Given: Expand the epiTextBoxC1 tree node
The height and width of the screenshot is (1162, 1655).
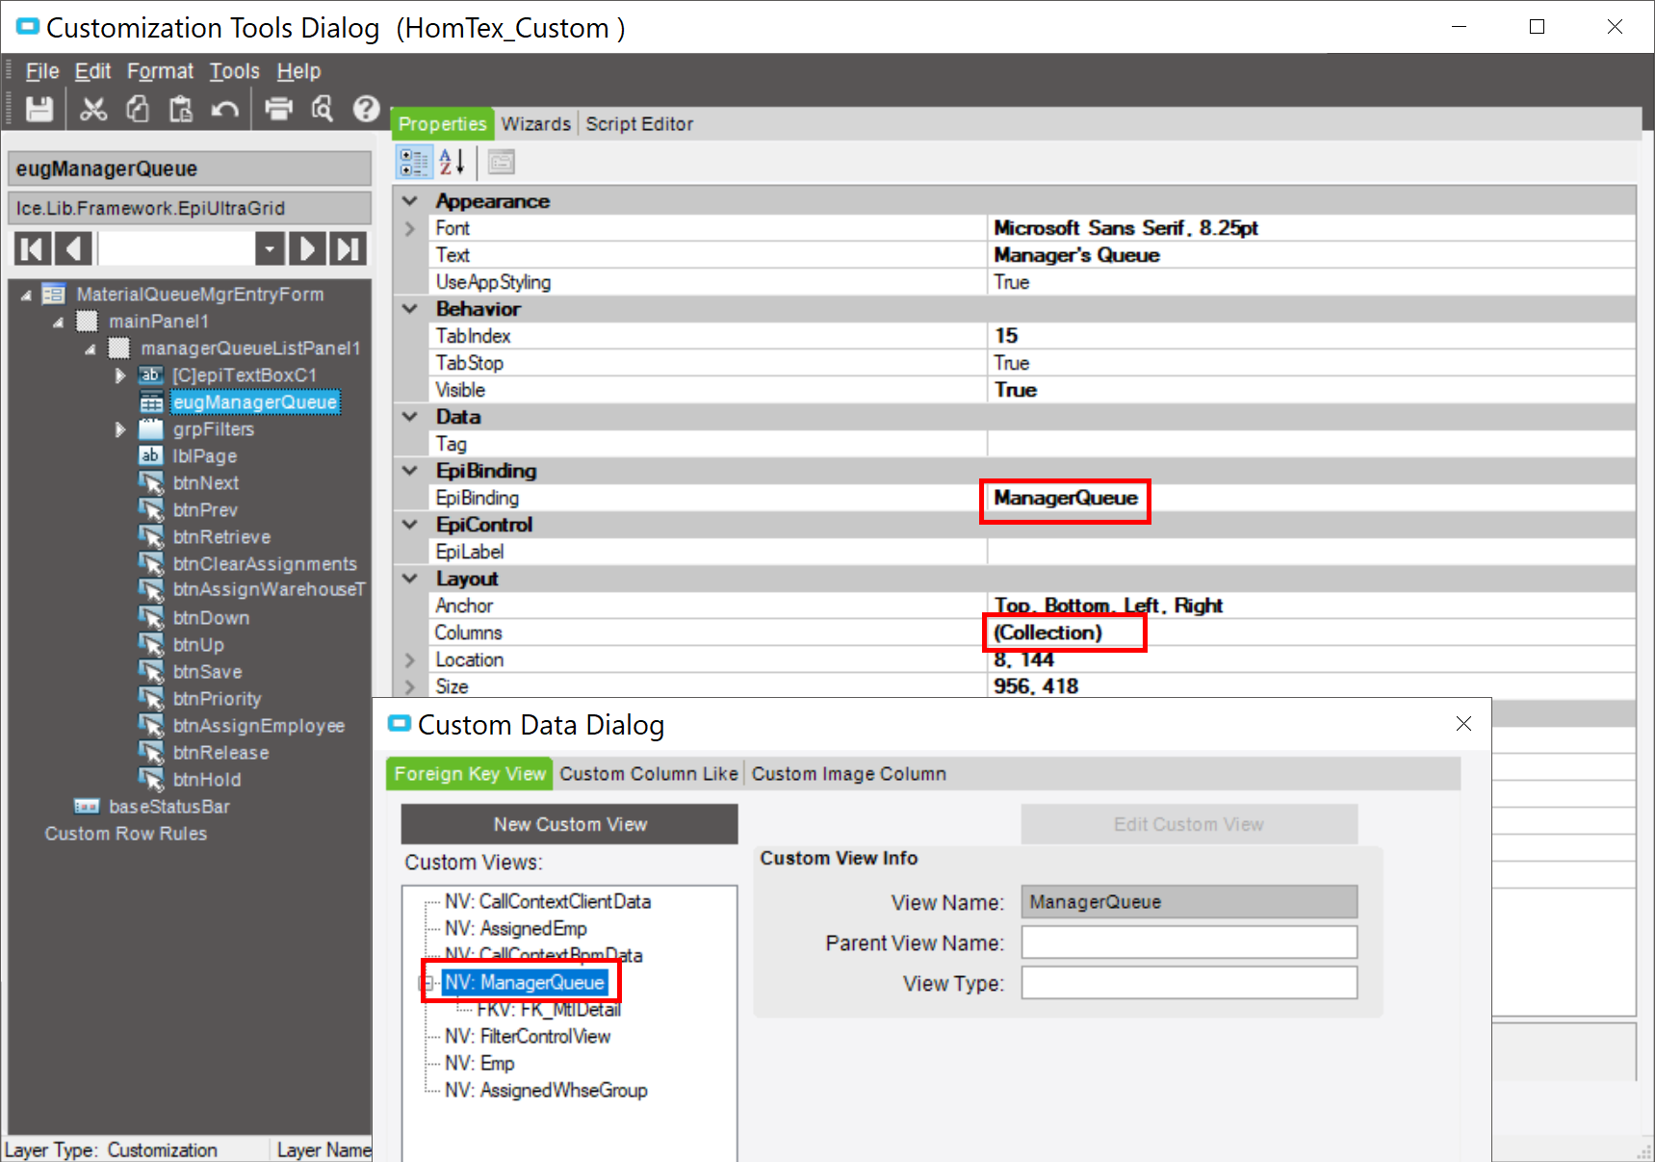Looking at the screenshot, I should (x=119, y=374).
